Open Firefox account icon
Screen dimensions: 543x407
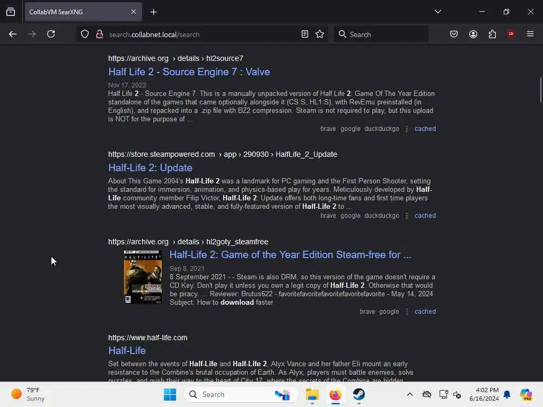click(x=473, y=34)
